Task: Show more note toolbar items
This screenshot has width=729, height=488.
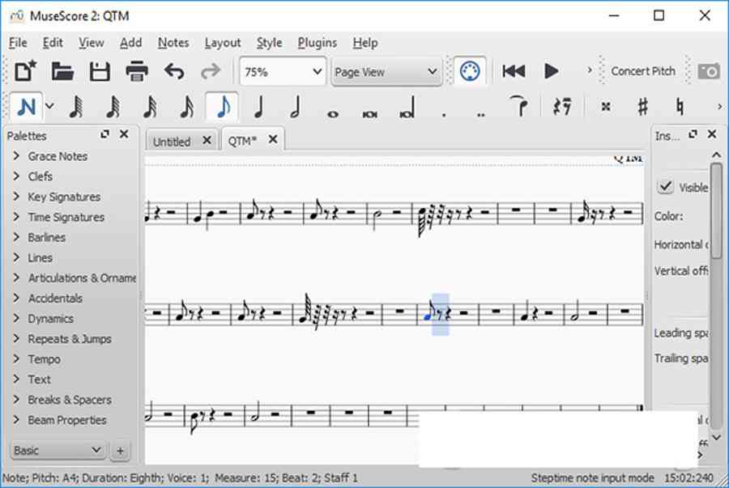Action: 719,107
